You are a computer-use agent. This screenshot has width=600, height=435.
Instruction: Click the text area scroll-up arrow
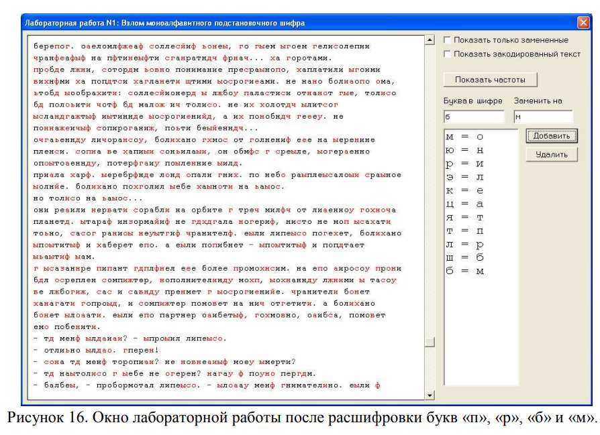[430, 42]
